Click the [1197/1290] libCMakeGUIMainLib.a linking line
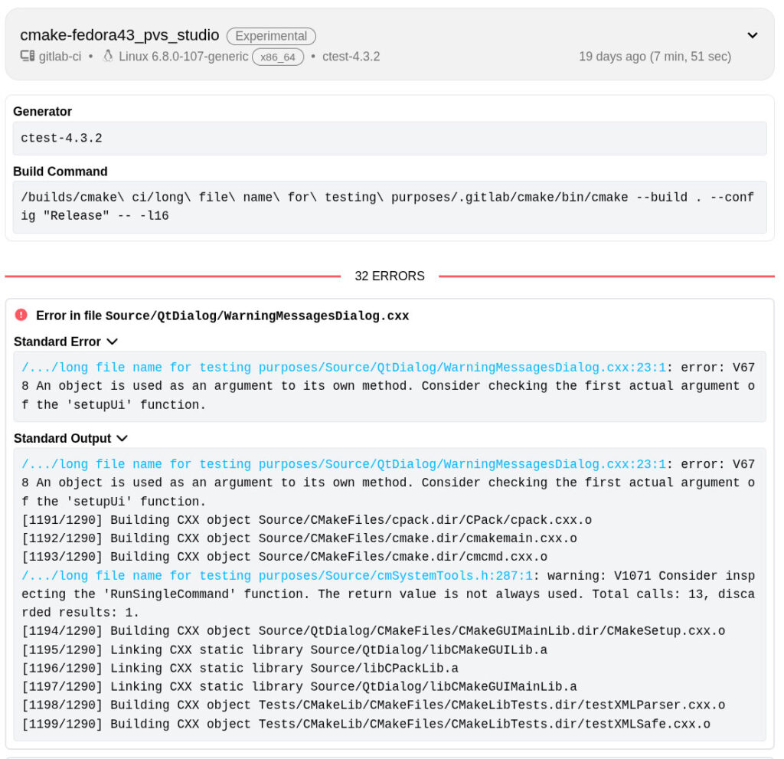The image size is (784, 759). click(x=299, y=686)
